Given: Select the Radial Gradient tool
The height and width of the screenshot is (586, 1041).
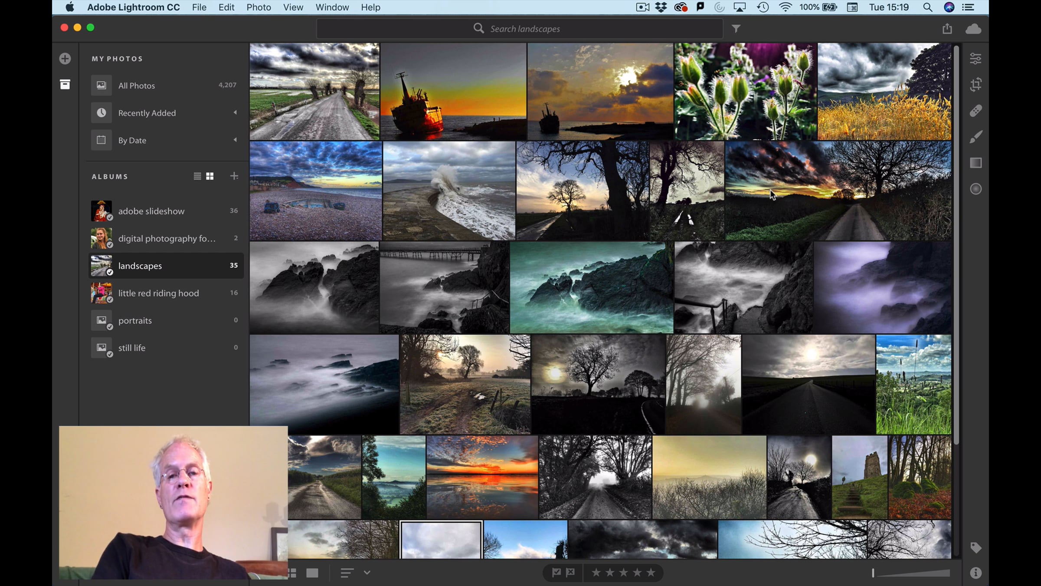Looking at the screenshot, I should pyautogui.click(x=976, y=189).
